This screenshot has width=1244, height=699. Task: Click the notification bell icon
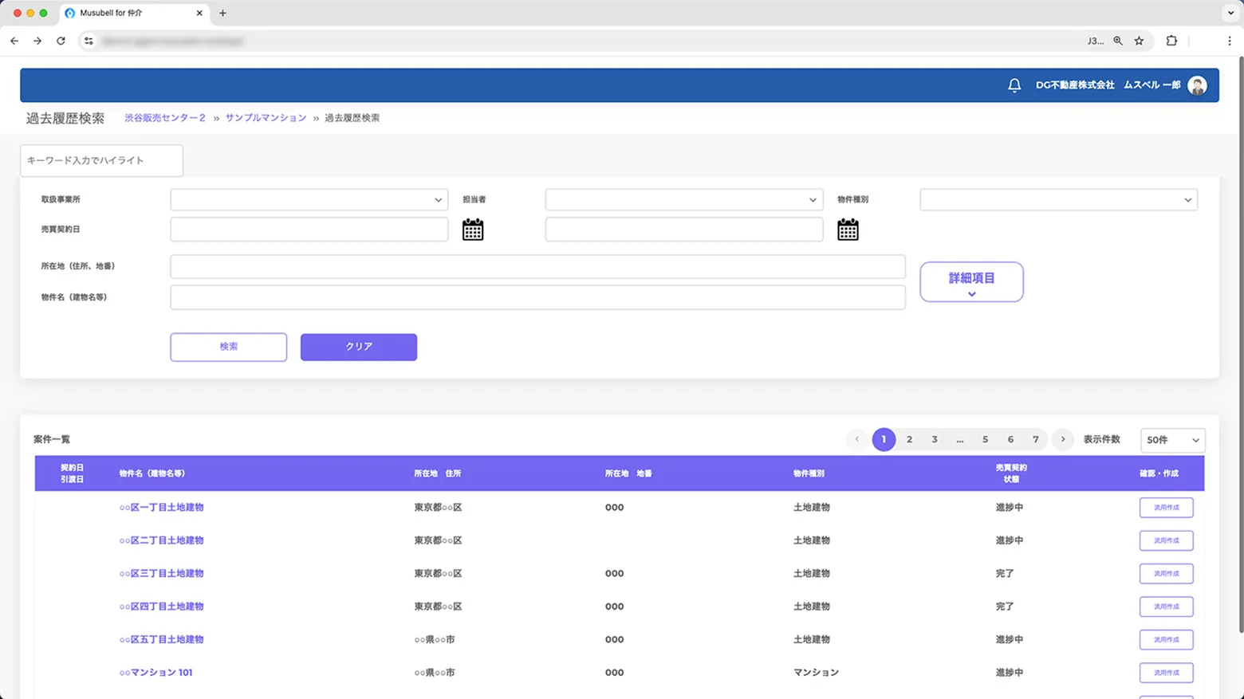[1014, 85]
